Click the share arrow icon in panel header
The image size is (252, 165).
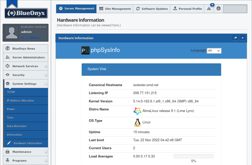point(235,38)
